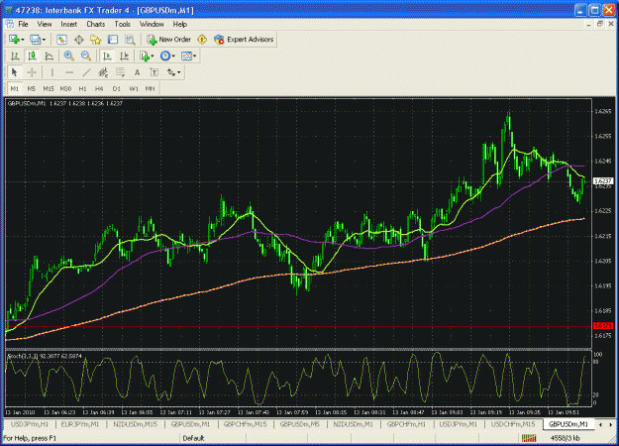Click the 1.6237 current price label
This screenshot has width=619, height=446.
pyautogui.click(x=603, y=181)
